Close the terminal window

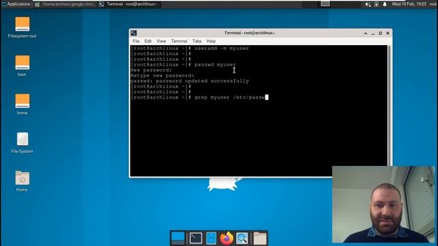pyautogui.click(x=388, y=33)
